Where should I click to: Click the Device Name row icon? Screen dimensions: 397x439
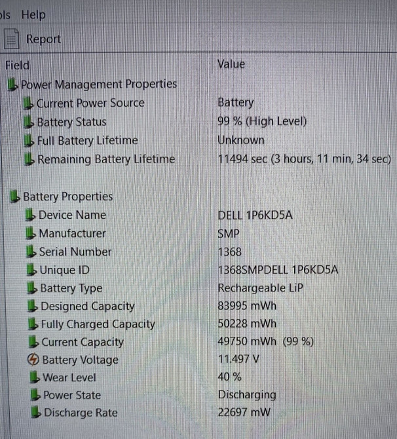[x=30, y=215]
